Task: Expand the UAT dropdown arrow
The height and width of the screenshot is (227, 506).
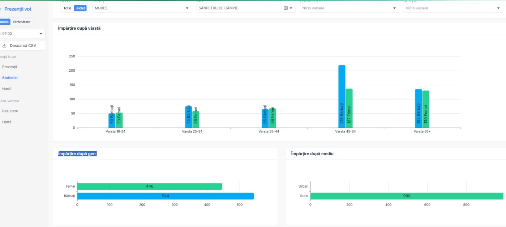Action: pos(291,8)
